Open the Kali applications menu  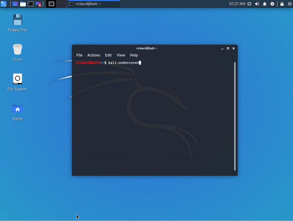(3, 4)
